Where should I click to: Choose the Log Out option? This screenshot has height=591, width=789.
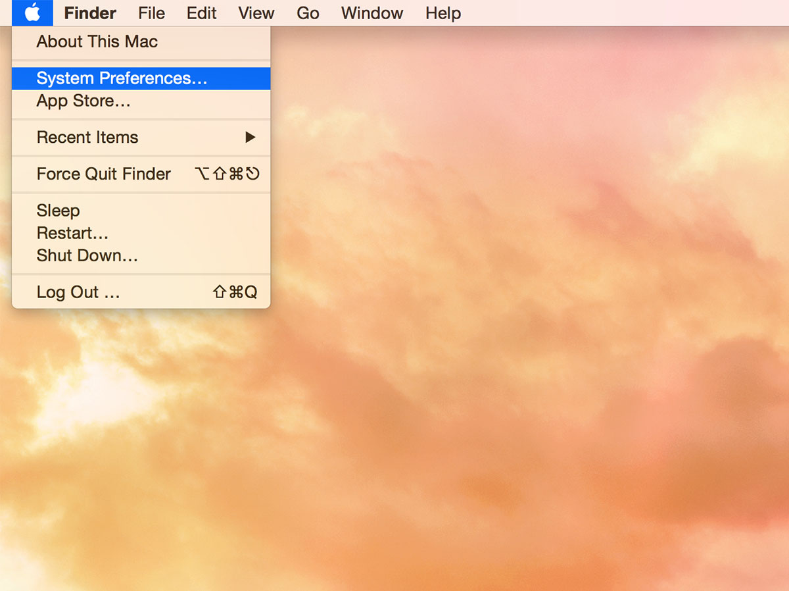(78, 292)
